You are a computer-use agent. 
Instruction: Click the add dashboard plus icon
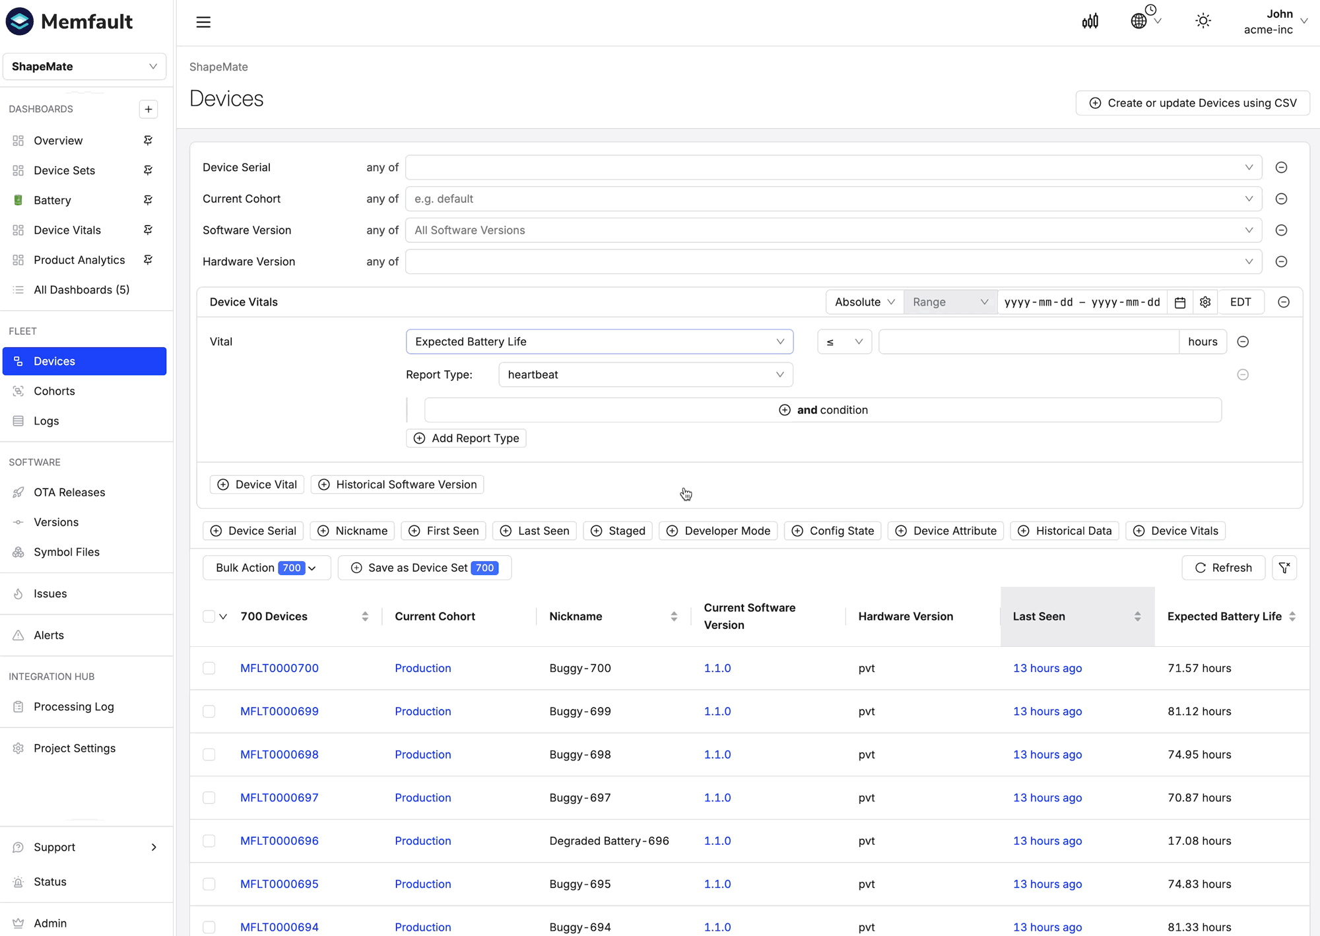148,109
